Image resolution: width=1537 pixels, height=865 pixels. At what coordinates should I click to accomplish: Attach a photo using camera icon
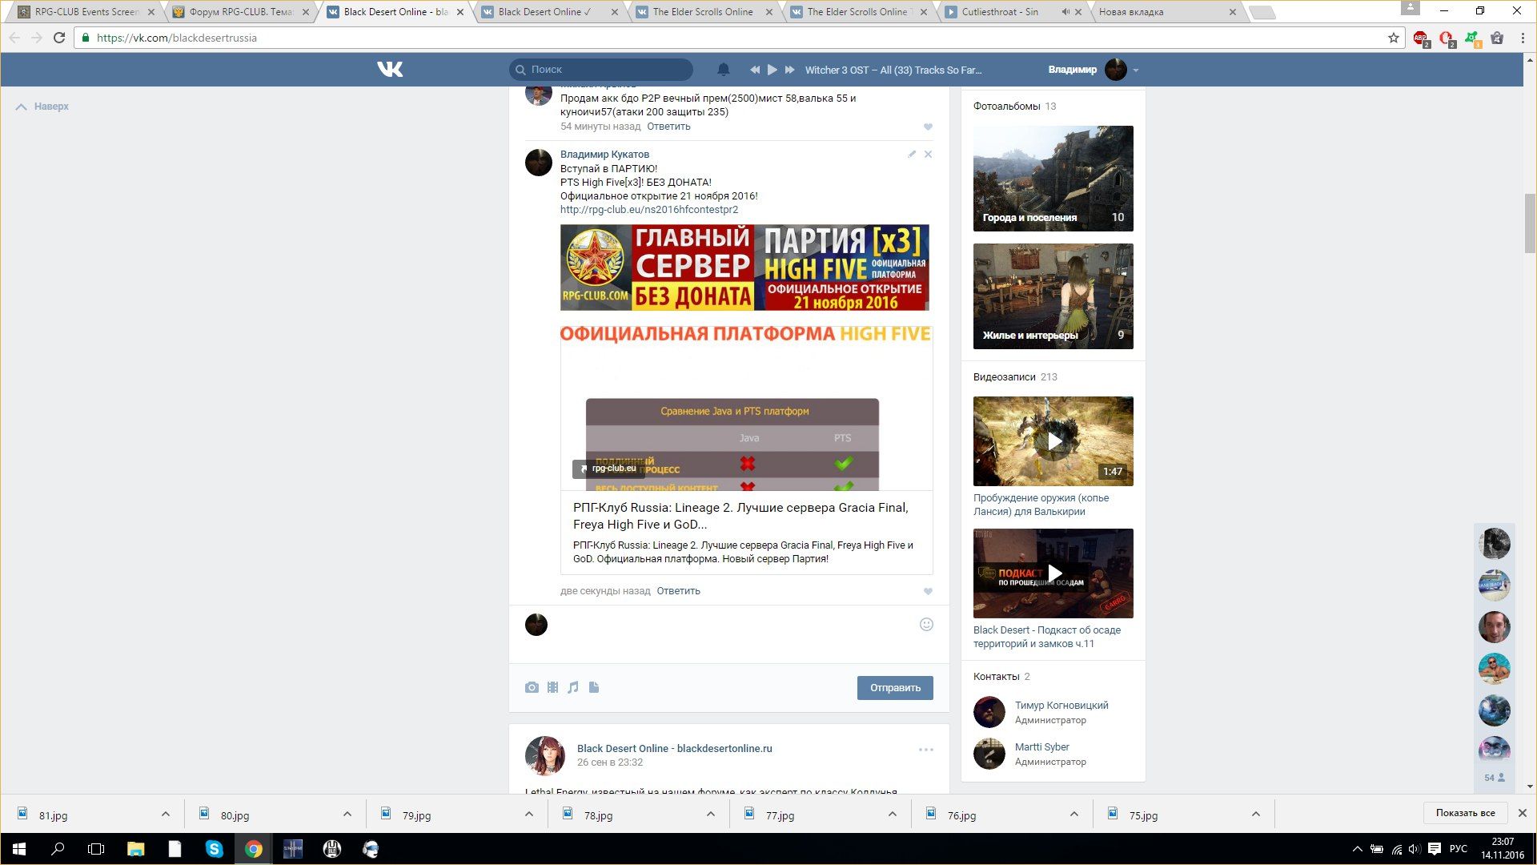pos(532,687)
